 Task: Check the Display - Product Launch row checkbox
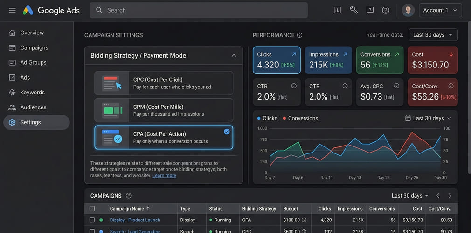pos(92,220)
